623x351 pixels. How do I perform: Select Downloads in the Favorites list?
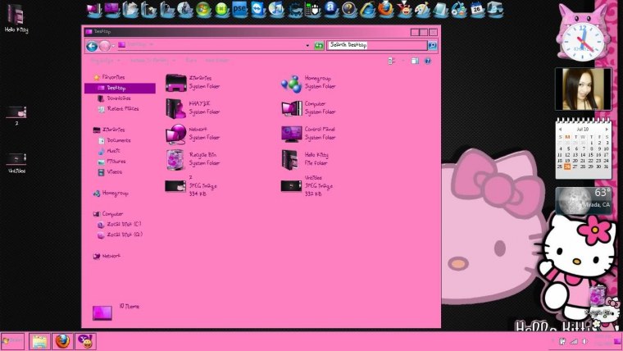coord(119,98)
